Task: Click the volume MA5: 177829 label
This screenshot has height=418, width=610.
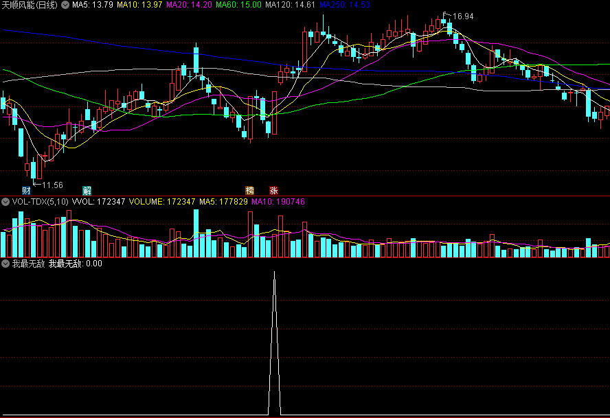Action: [x=223, y=202]
